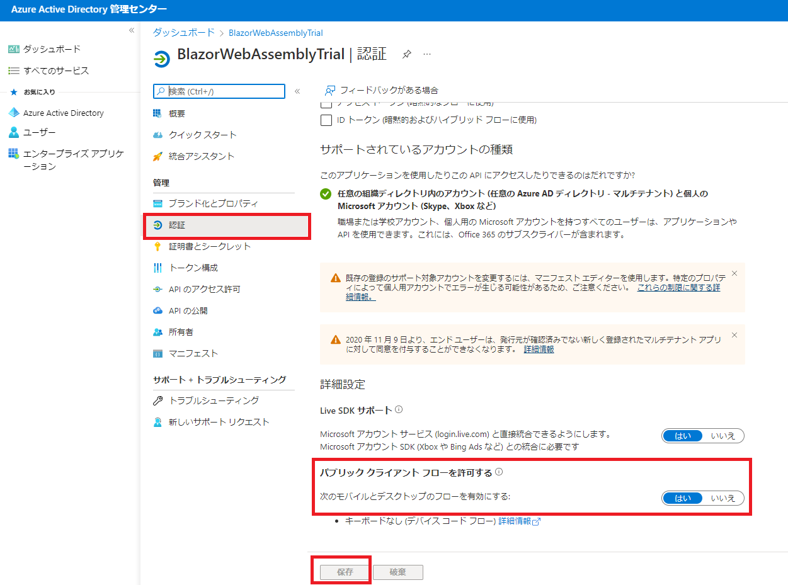Set public client flow toggle to いいえ

723,498
